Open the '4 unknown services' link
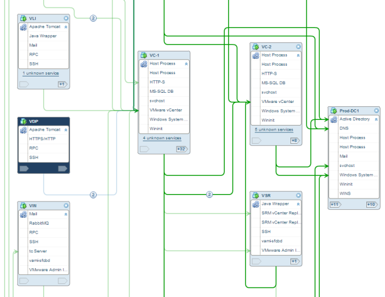The image size is (385, 297). click(162, 139)
